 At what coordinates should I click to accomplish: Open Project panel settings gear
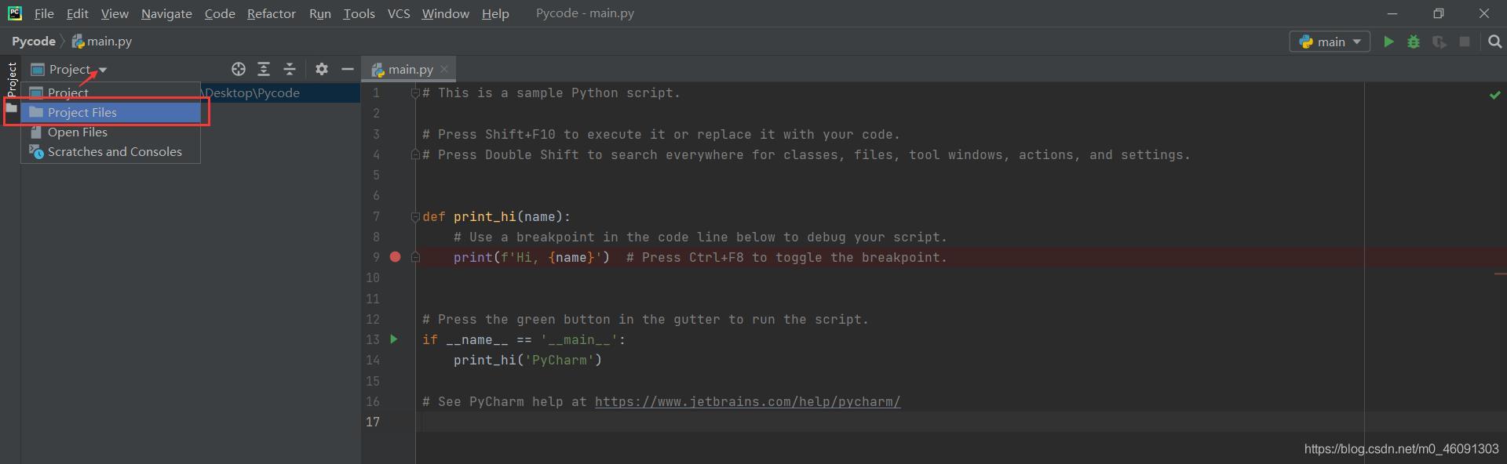[x=322, y=69]
